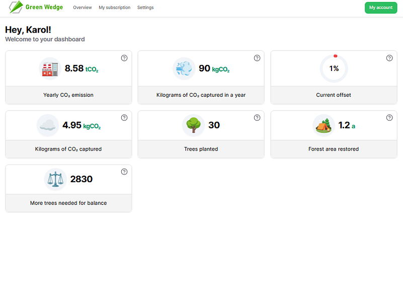
Task: Click the My account button
Action: 381,8
